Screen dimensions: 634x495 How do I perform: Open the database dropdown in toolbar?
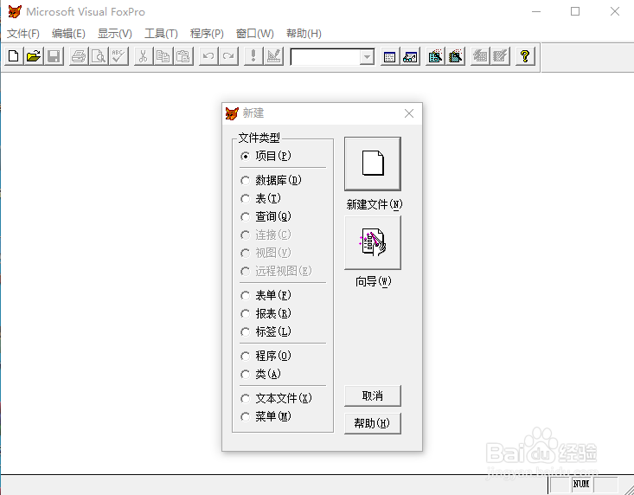click(x=367, y=57)
